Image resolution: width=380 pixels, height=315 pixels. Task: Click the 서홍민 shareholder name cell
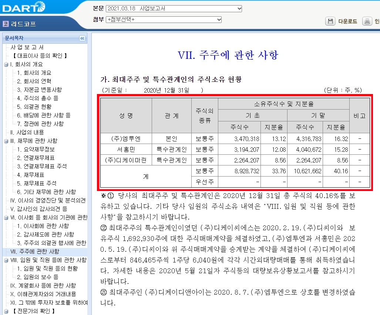pyautogui.click(x=126, y=150)
